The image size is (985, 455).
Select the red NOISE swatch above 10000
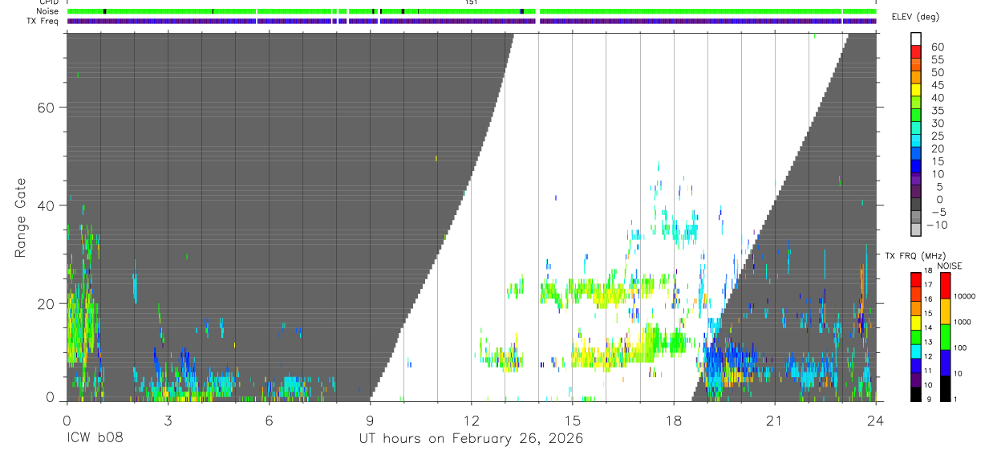pyautogui.click(x=945, y=286)
